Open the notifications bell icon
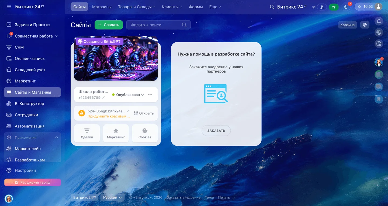The image size is (388, 206). click(x=379, y=21)
